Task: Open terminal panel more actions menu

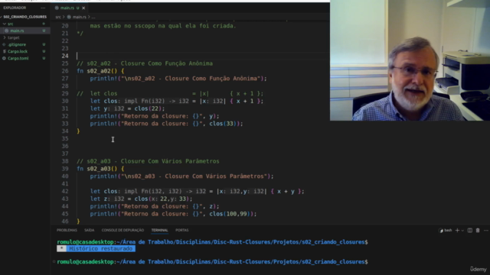Action: [x=485, y=231]
